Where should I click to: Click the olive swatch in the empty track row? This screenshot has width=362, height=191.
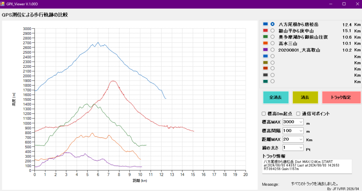[265, 62]
